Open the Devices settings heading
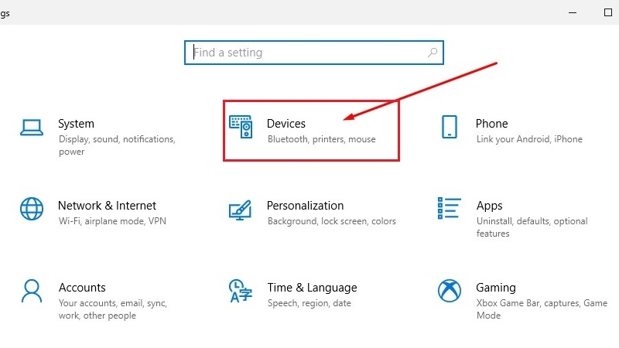 point(286,124)
